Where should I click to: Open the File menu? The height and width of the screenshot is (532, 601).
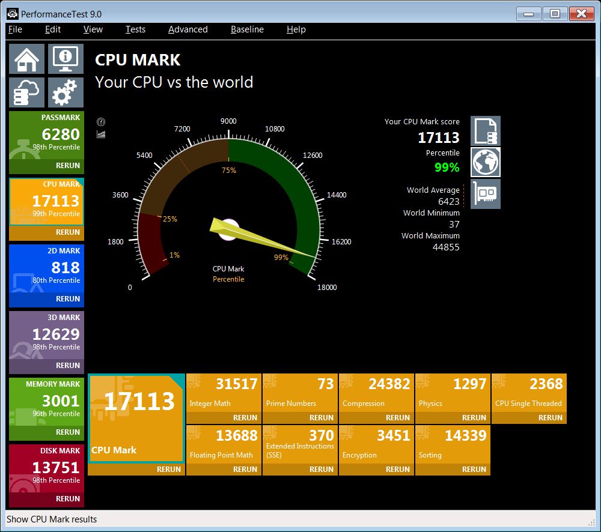click(16, 29)
